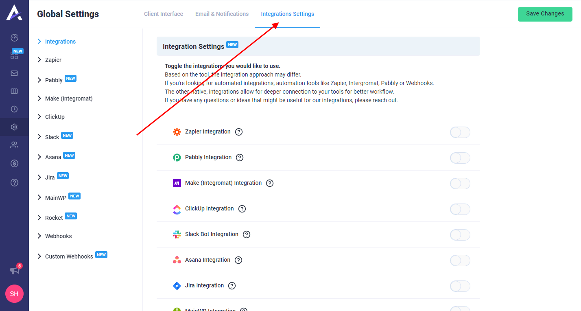The width and height of the screenshot is (581, 311).
Task: Click help icon beside Slack Bot Integration
Action: coord(247,234)
